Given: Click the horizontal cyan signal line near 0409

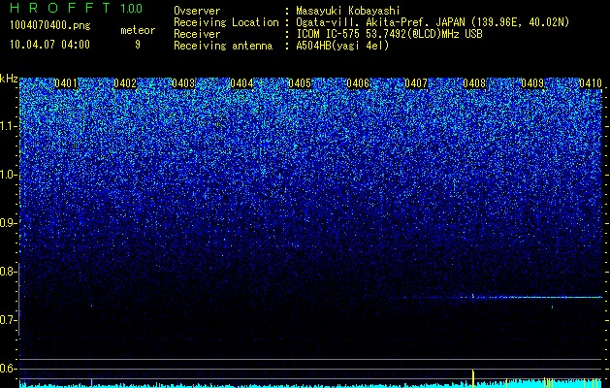Looking at the screenshot, I should click(541, 298).
